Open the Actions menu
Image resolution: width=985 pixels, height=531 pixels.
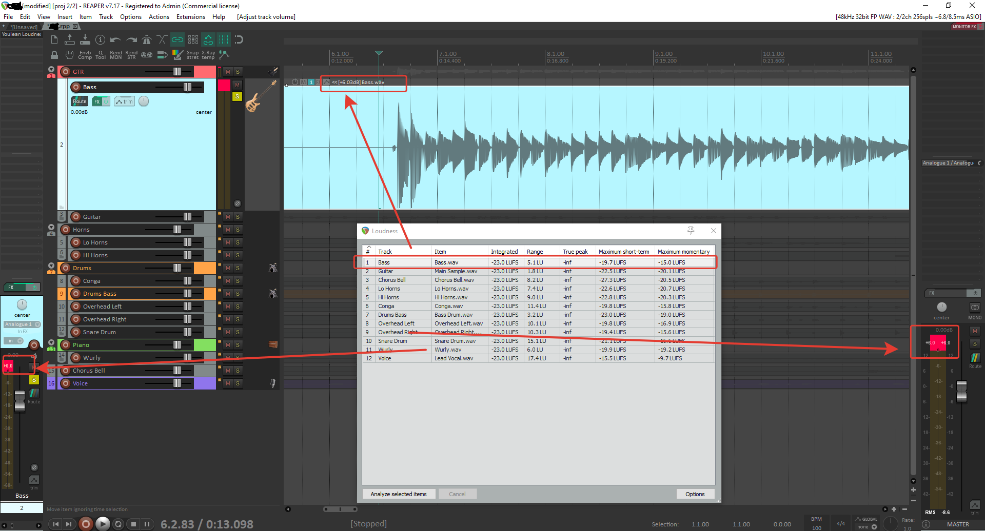click(159, 17)
